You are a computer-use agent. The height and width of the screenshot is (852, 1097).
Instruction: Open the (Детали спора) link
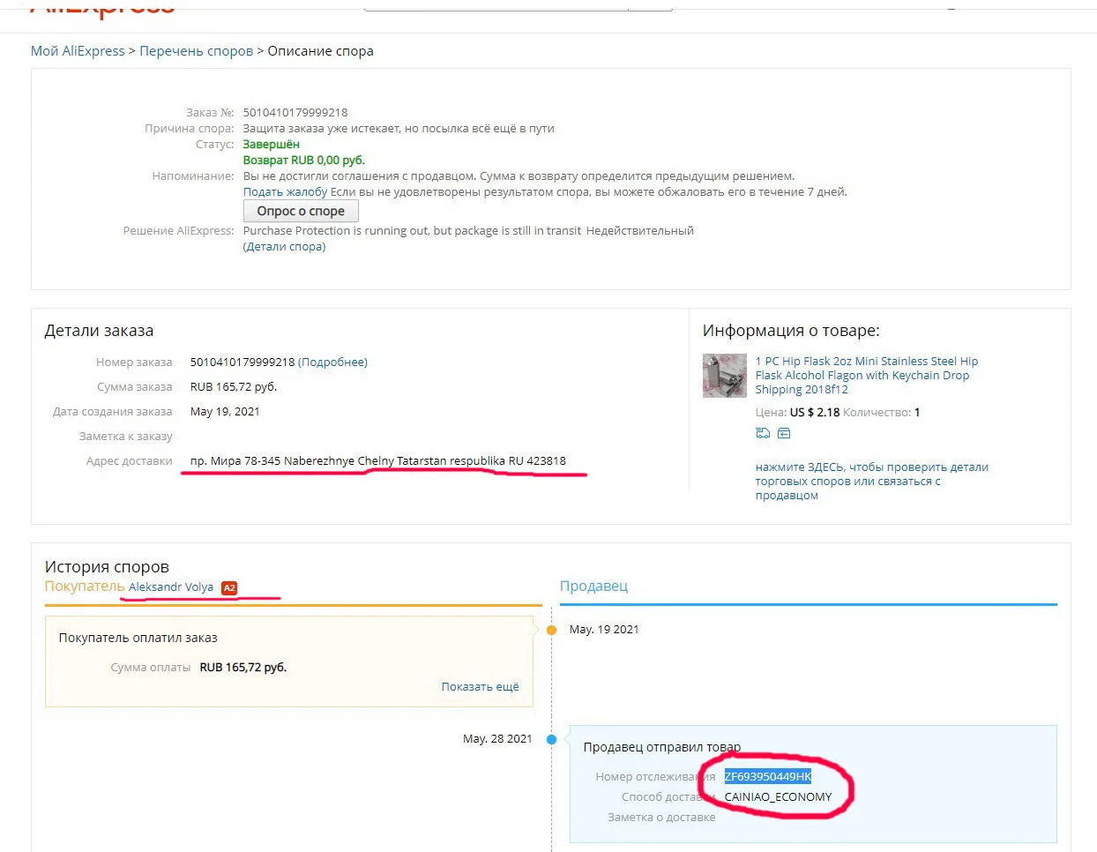[x=284, y=247]
